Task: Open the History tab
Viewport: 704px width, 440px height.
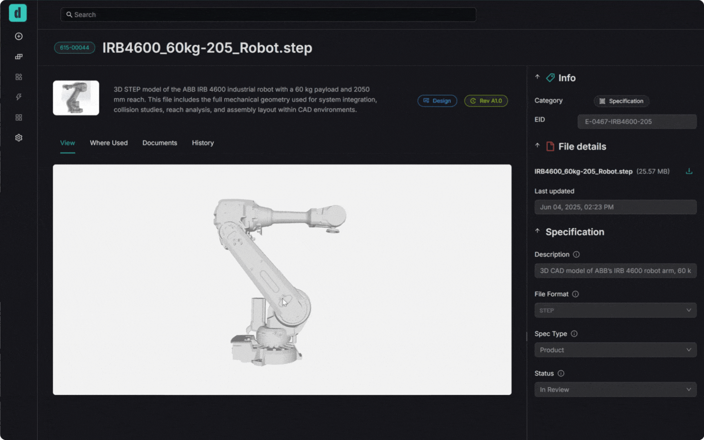Action: (203, 143)
